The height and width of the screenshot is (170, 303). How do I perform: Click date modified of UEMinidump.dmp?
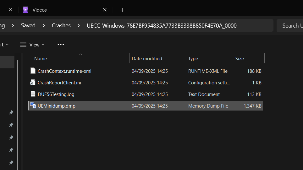(x=150, y=106)
